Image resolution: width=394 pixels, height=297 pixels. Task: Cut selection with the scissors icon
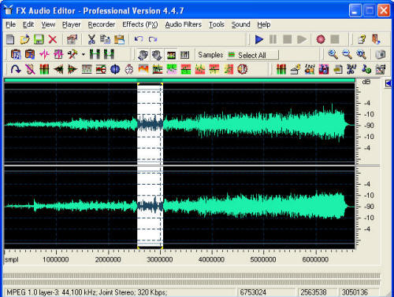(x=91, y=39)
